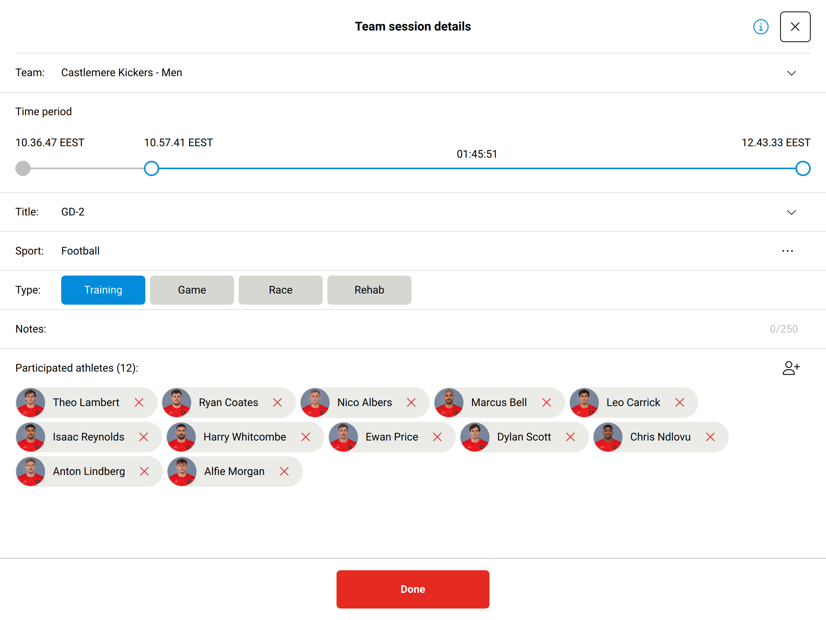The width and height of the screenshot is (826, 620).
Task: Close the Team session details dialog
Action: 795,27
